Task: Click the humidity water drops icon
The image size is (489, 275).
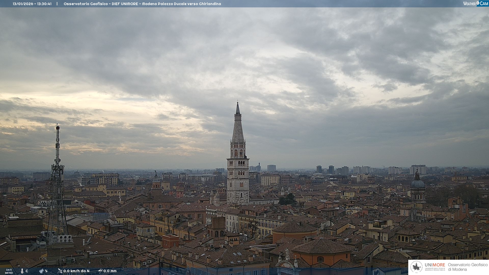Action: (x=41, y=271)
